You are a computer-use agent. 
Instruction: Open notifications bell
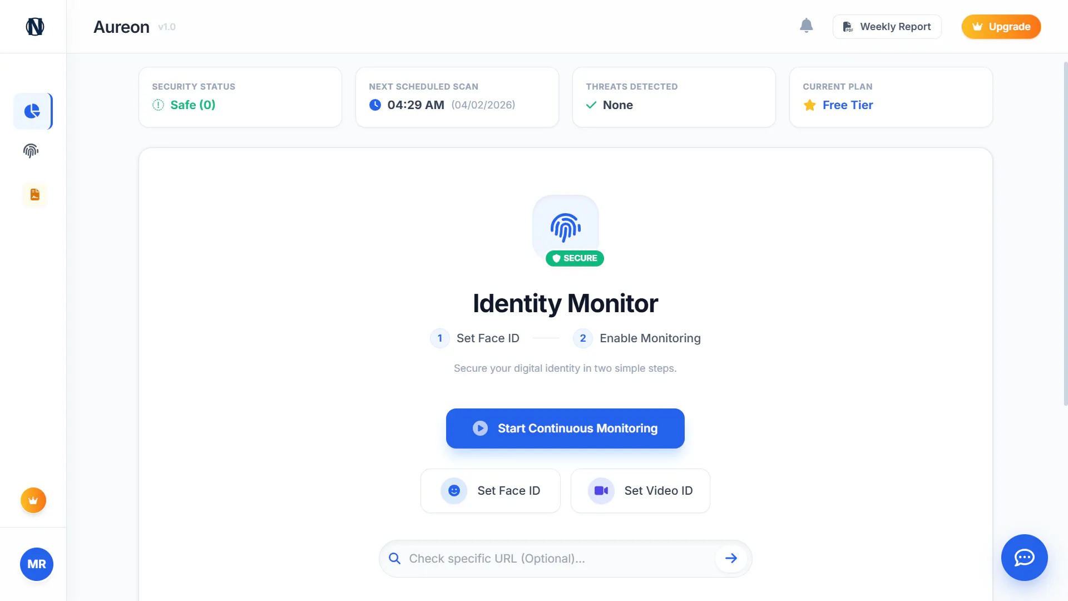point(806,26)
